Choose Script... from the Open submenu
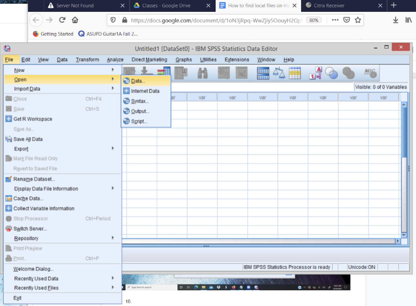 (146, 121)
